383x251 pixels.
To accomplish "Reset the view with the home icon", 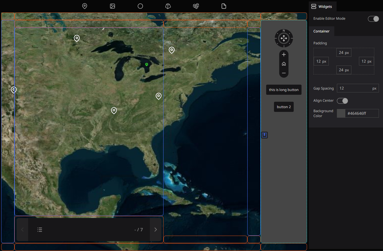I will coord(284,64).
